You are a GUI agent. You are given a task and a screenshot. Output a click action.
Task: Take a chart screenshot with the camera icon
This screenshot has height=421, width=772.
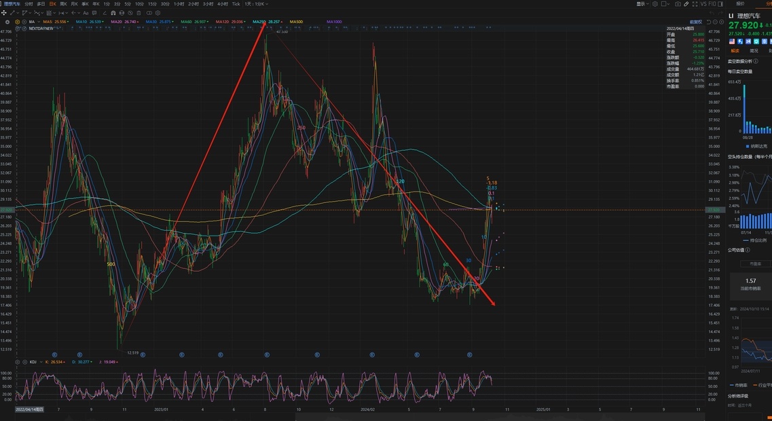tap(678, 4)
